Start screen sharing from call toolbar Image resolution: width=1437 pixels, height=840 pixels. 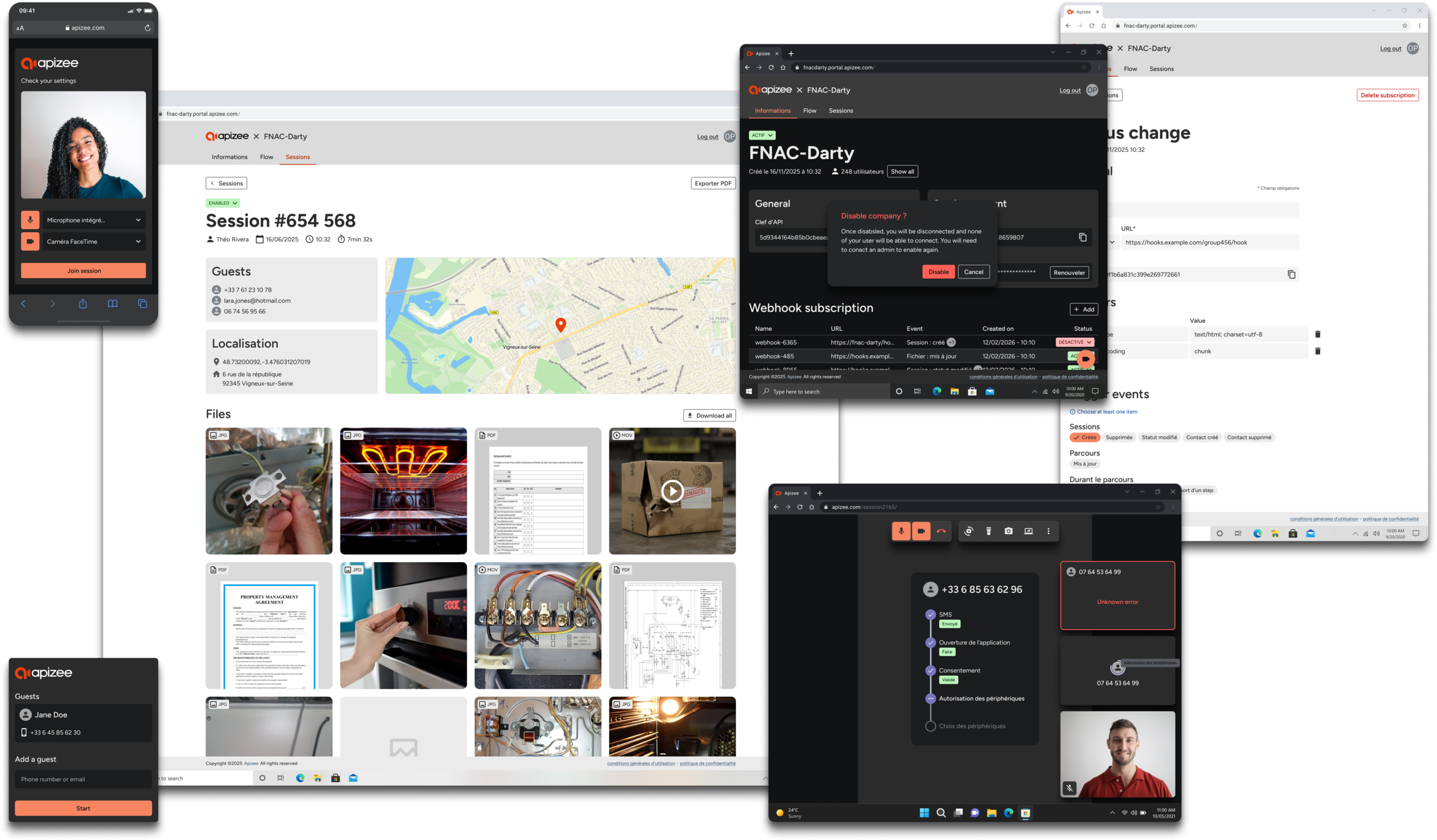(1028, 531)
